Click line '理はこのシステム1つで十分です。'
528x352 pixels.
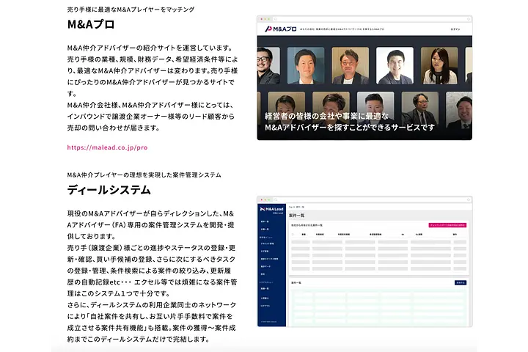coord(119,293)
